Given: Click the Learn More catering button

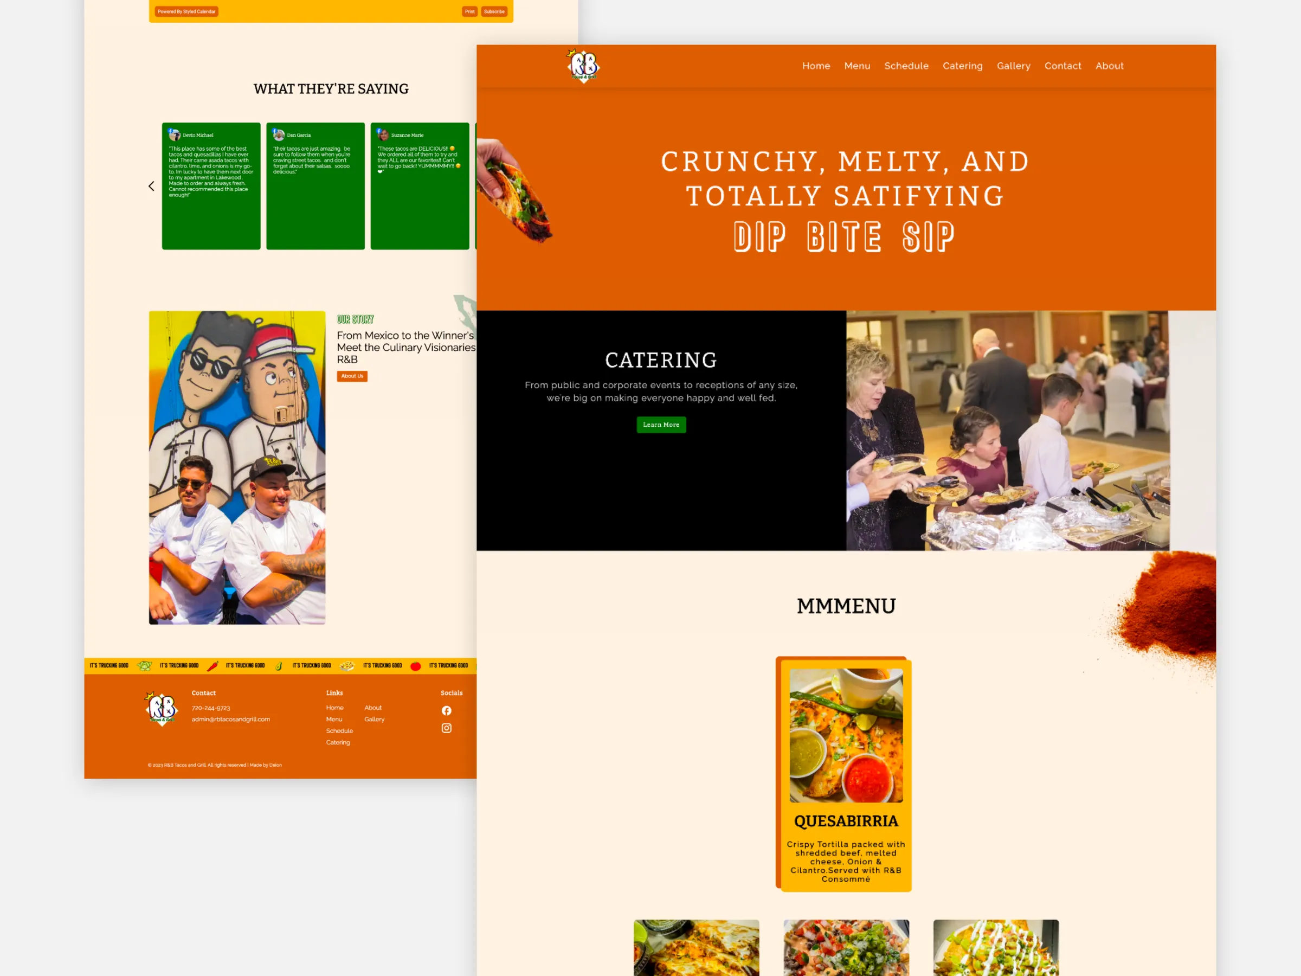Looking at the screenshot, I should (661, 425).
